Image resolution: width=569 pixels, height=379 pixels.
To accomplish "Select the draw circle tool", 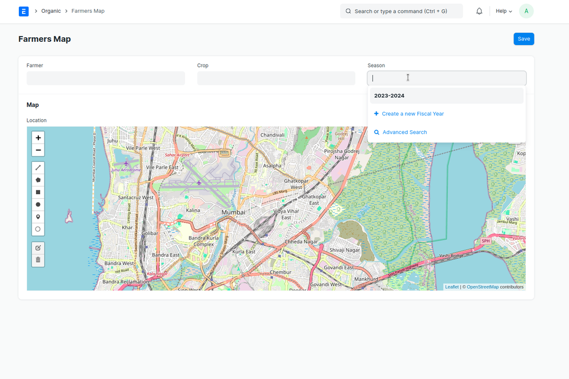I will 38,204.
